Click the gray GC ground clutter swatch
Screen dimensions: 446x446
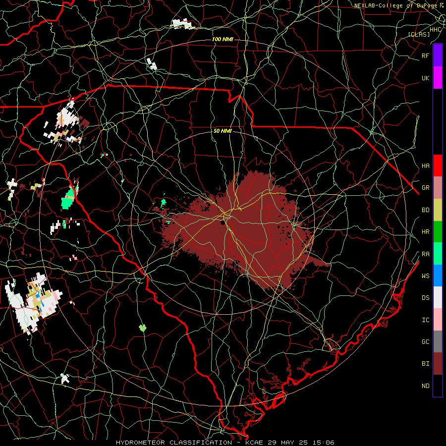click(438, 341)
